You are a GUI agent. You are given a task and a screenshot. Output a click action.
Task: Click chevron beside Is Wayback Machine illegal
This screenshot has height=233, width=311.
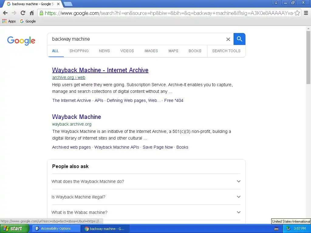(239, 197)
